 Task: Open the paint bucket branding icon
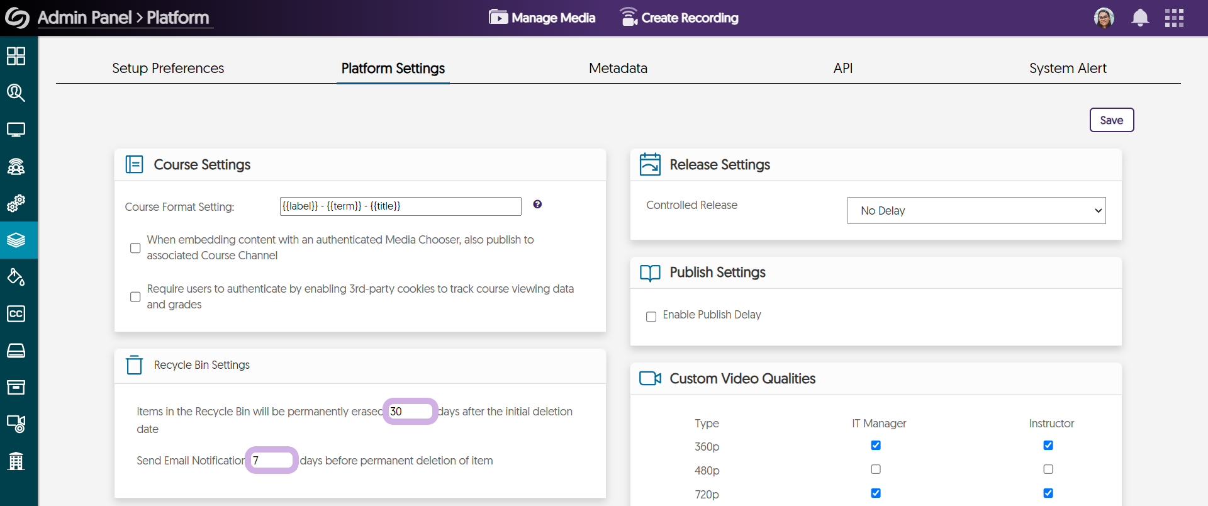tap(16, 277)
